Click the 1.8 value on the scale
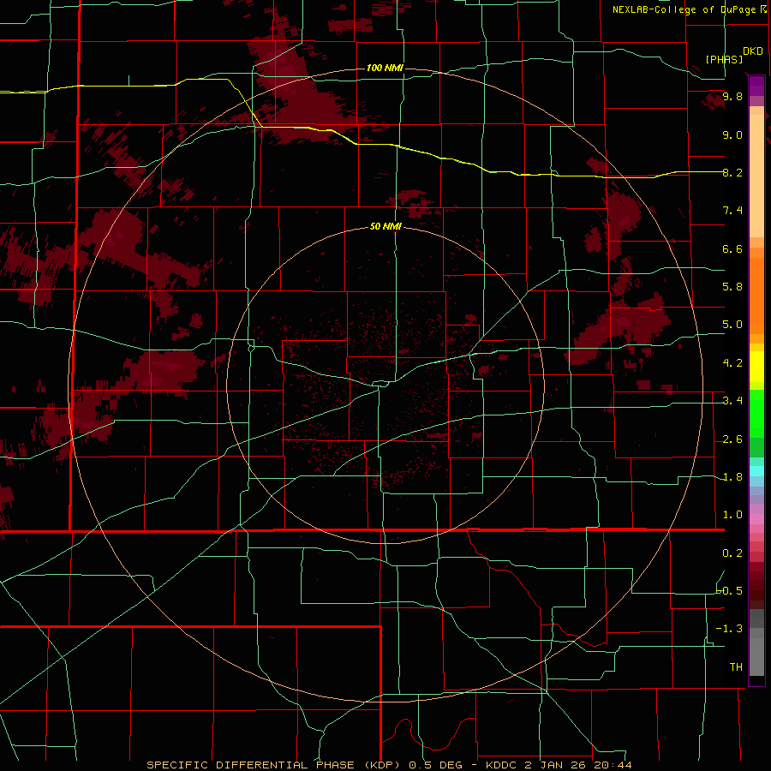 732,477
